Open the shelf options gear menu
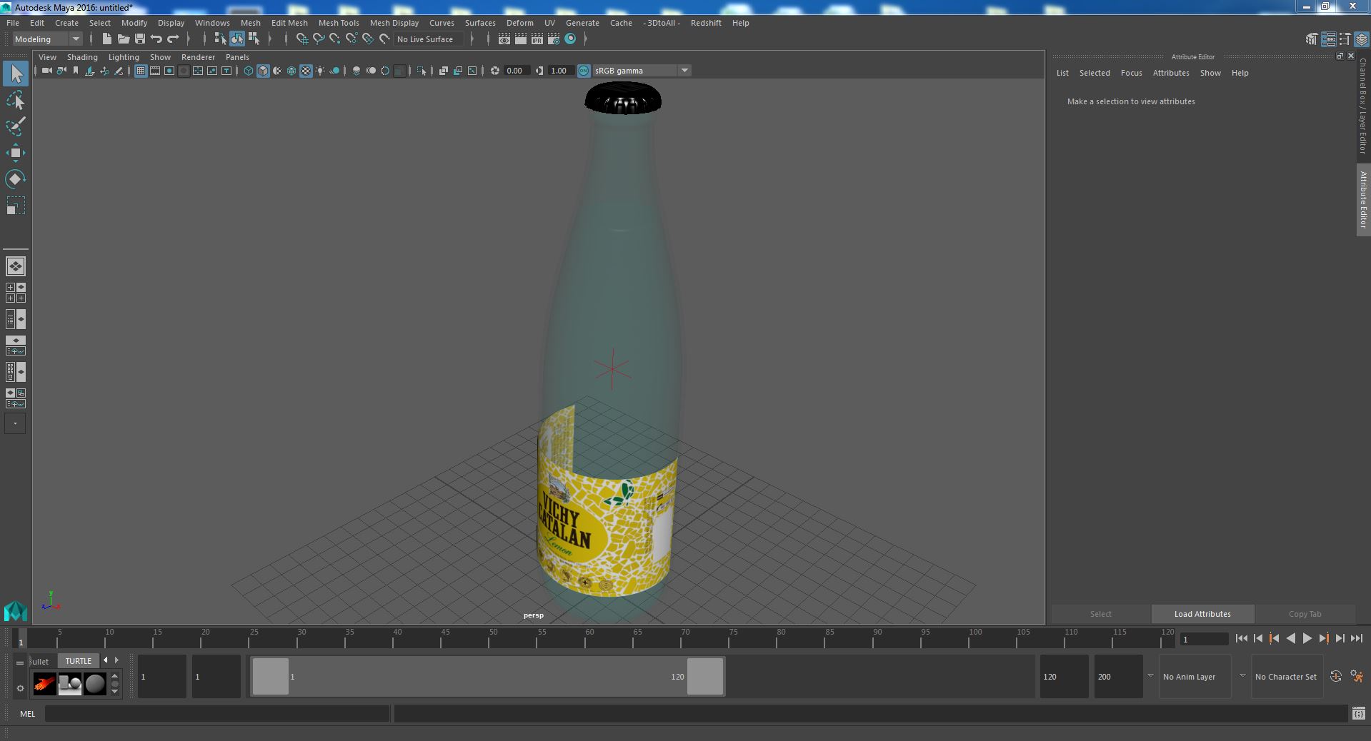This screenshot has width=1371, height=741. point(20,689)
